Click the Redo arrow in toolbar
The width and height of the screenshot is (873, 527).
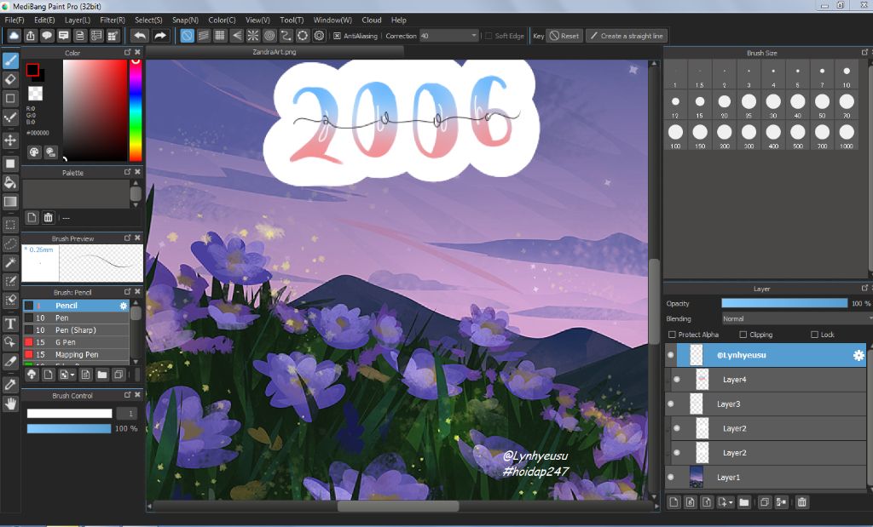coord(160,36)
